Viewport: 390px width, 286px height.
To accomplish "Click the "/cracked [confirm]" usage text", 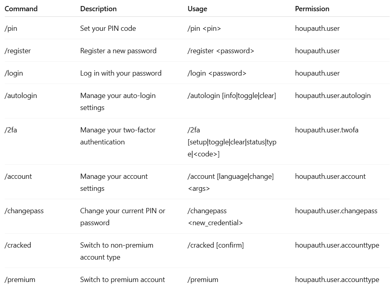I will [215, 245].
